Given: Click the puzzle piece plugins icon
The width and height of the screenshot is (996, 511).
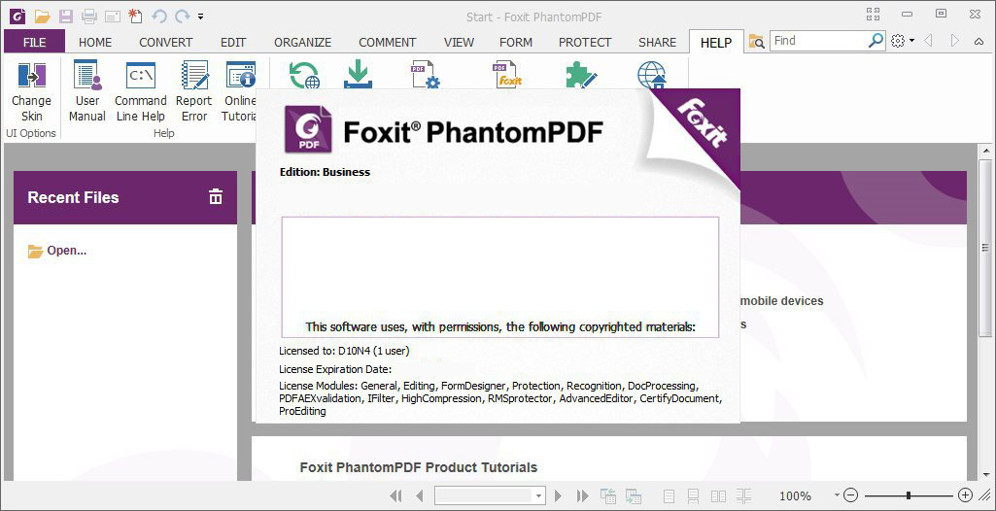Looking at the screenshot, I should point(581,75).
